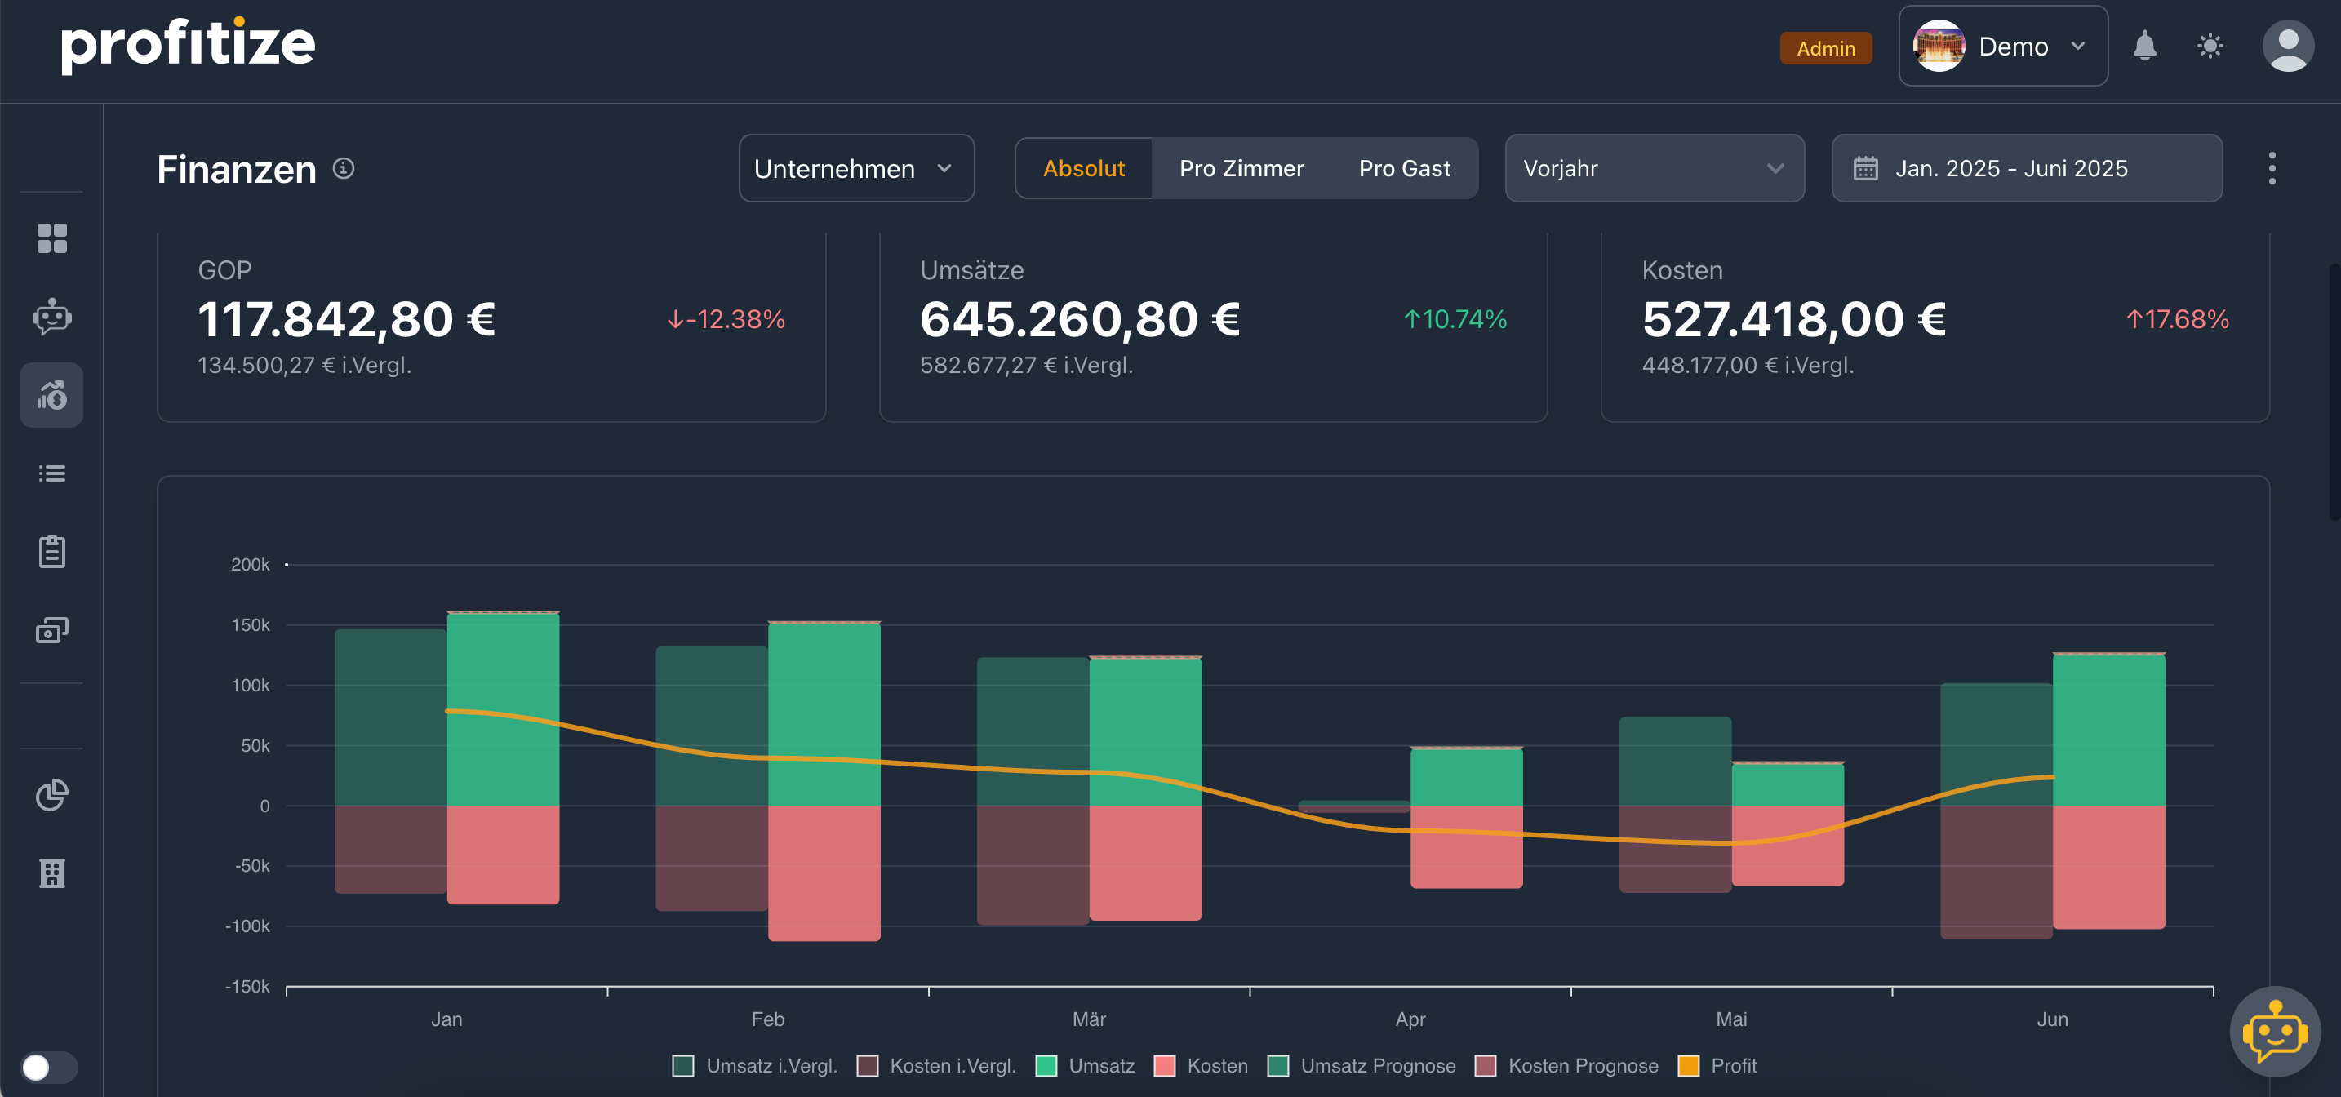This screenshot has width=2341, height=1097.
Task: Open the Jan. 2025 - Juni 2025 date picker
Action: pos(2027,169)
